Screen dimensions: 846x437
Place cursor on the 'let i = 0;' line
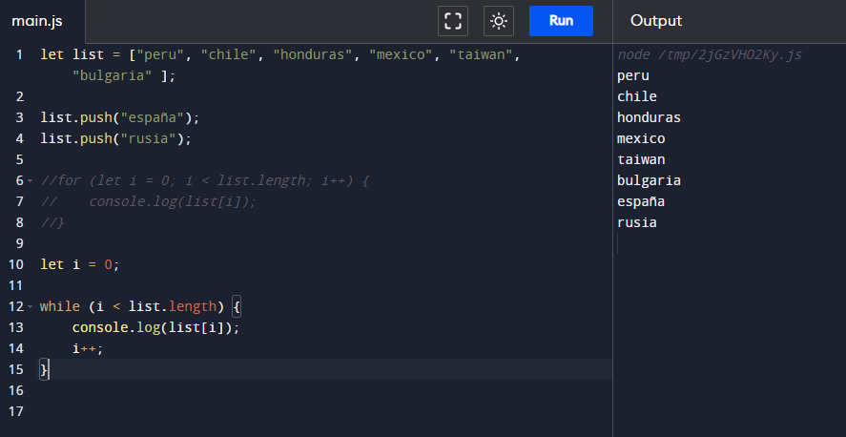click(80, 264)
